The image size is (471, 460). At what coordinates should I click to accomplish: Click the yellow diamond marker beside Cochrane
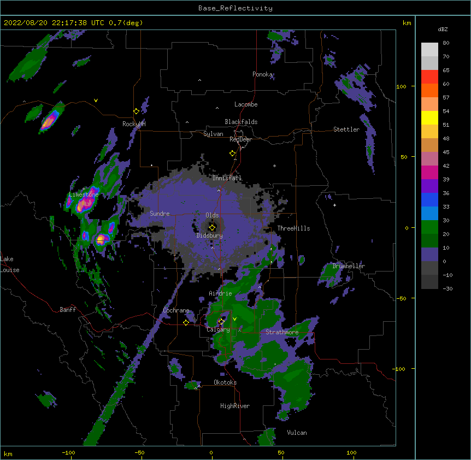(x=186, y=322)
